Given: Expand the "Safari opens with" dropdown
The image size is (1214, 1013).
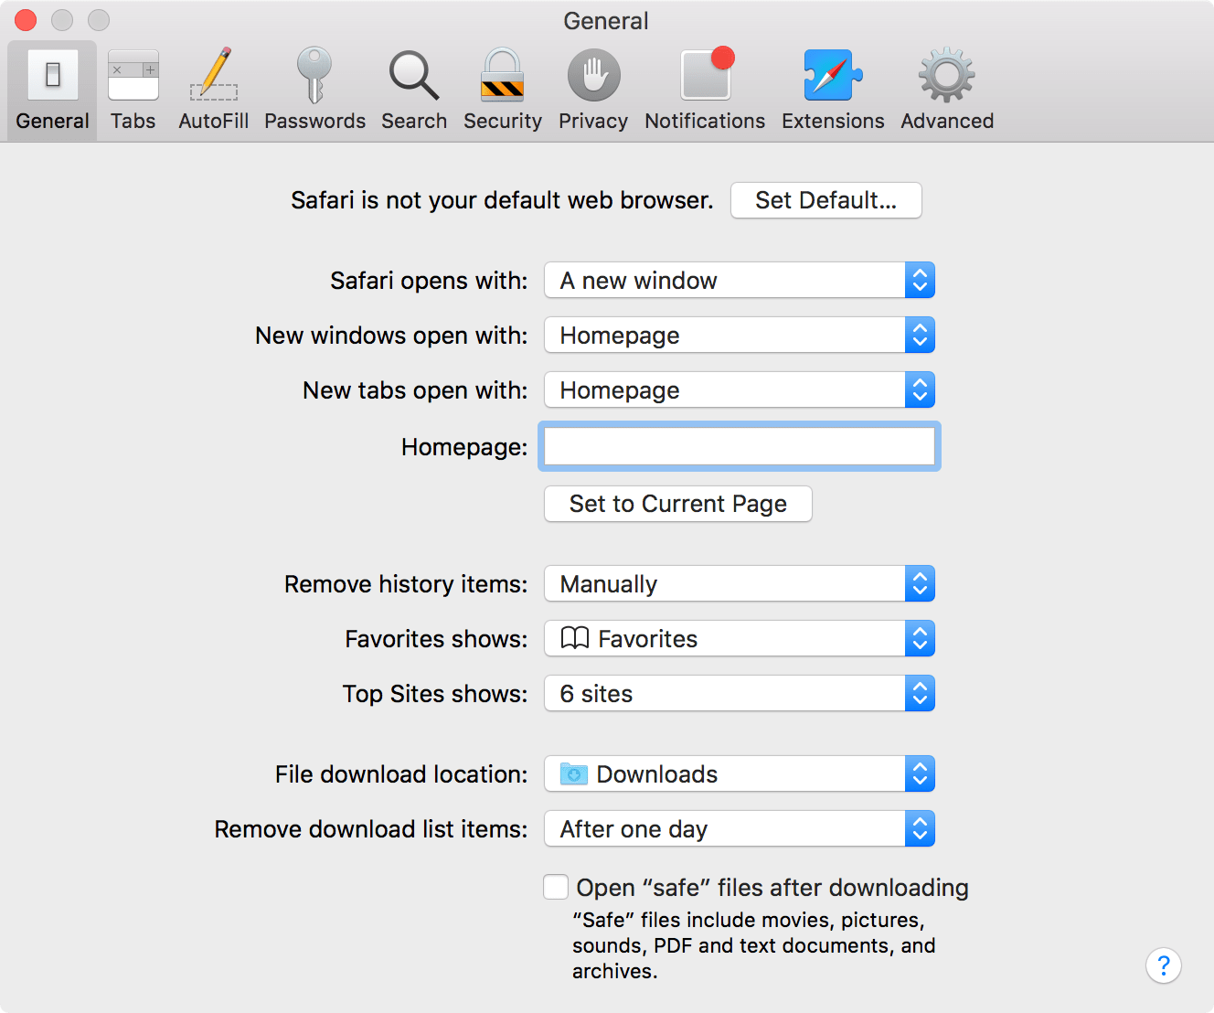Looking at the screenshot, I should tap(740, 280).
